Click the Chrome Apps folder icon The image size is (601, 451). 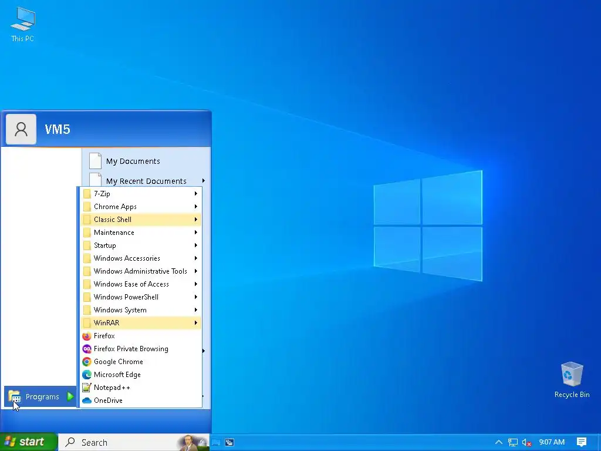[x=87, y=207]
